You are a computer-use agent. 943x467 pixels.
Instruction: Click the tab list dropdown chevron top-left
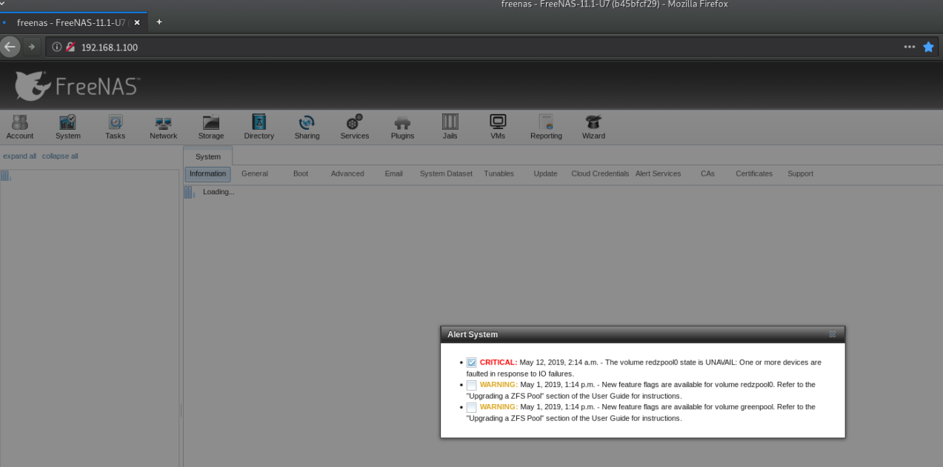4,4
